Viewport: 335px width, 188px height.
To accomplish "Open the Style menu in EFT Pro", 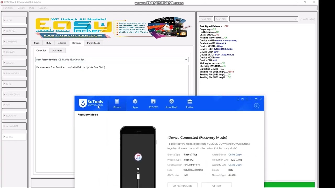I will 32,8.
